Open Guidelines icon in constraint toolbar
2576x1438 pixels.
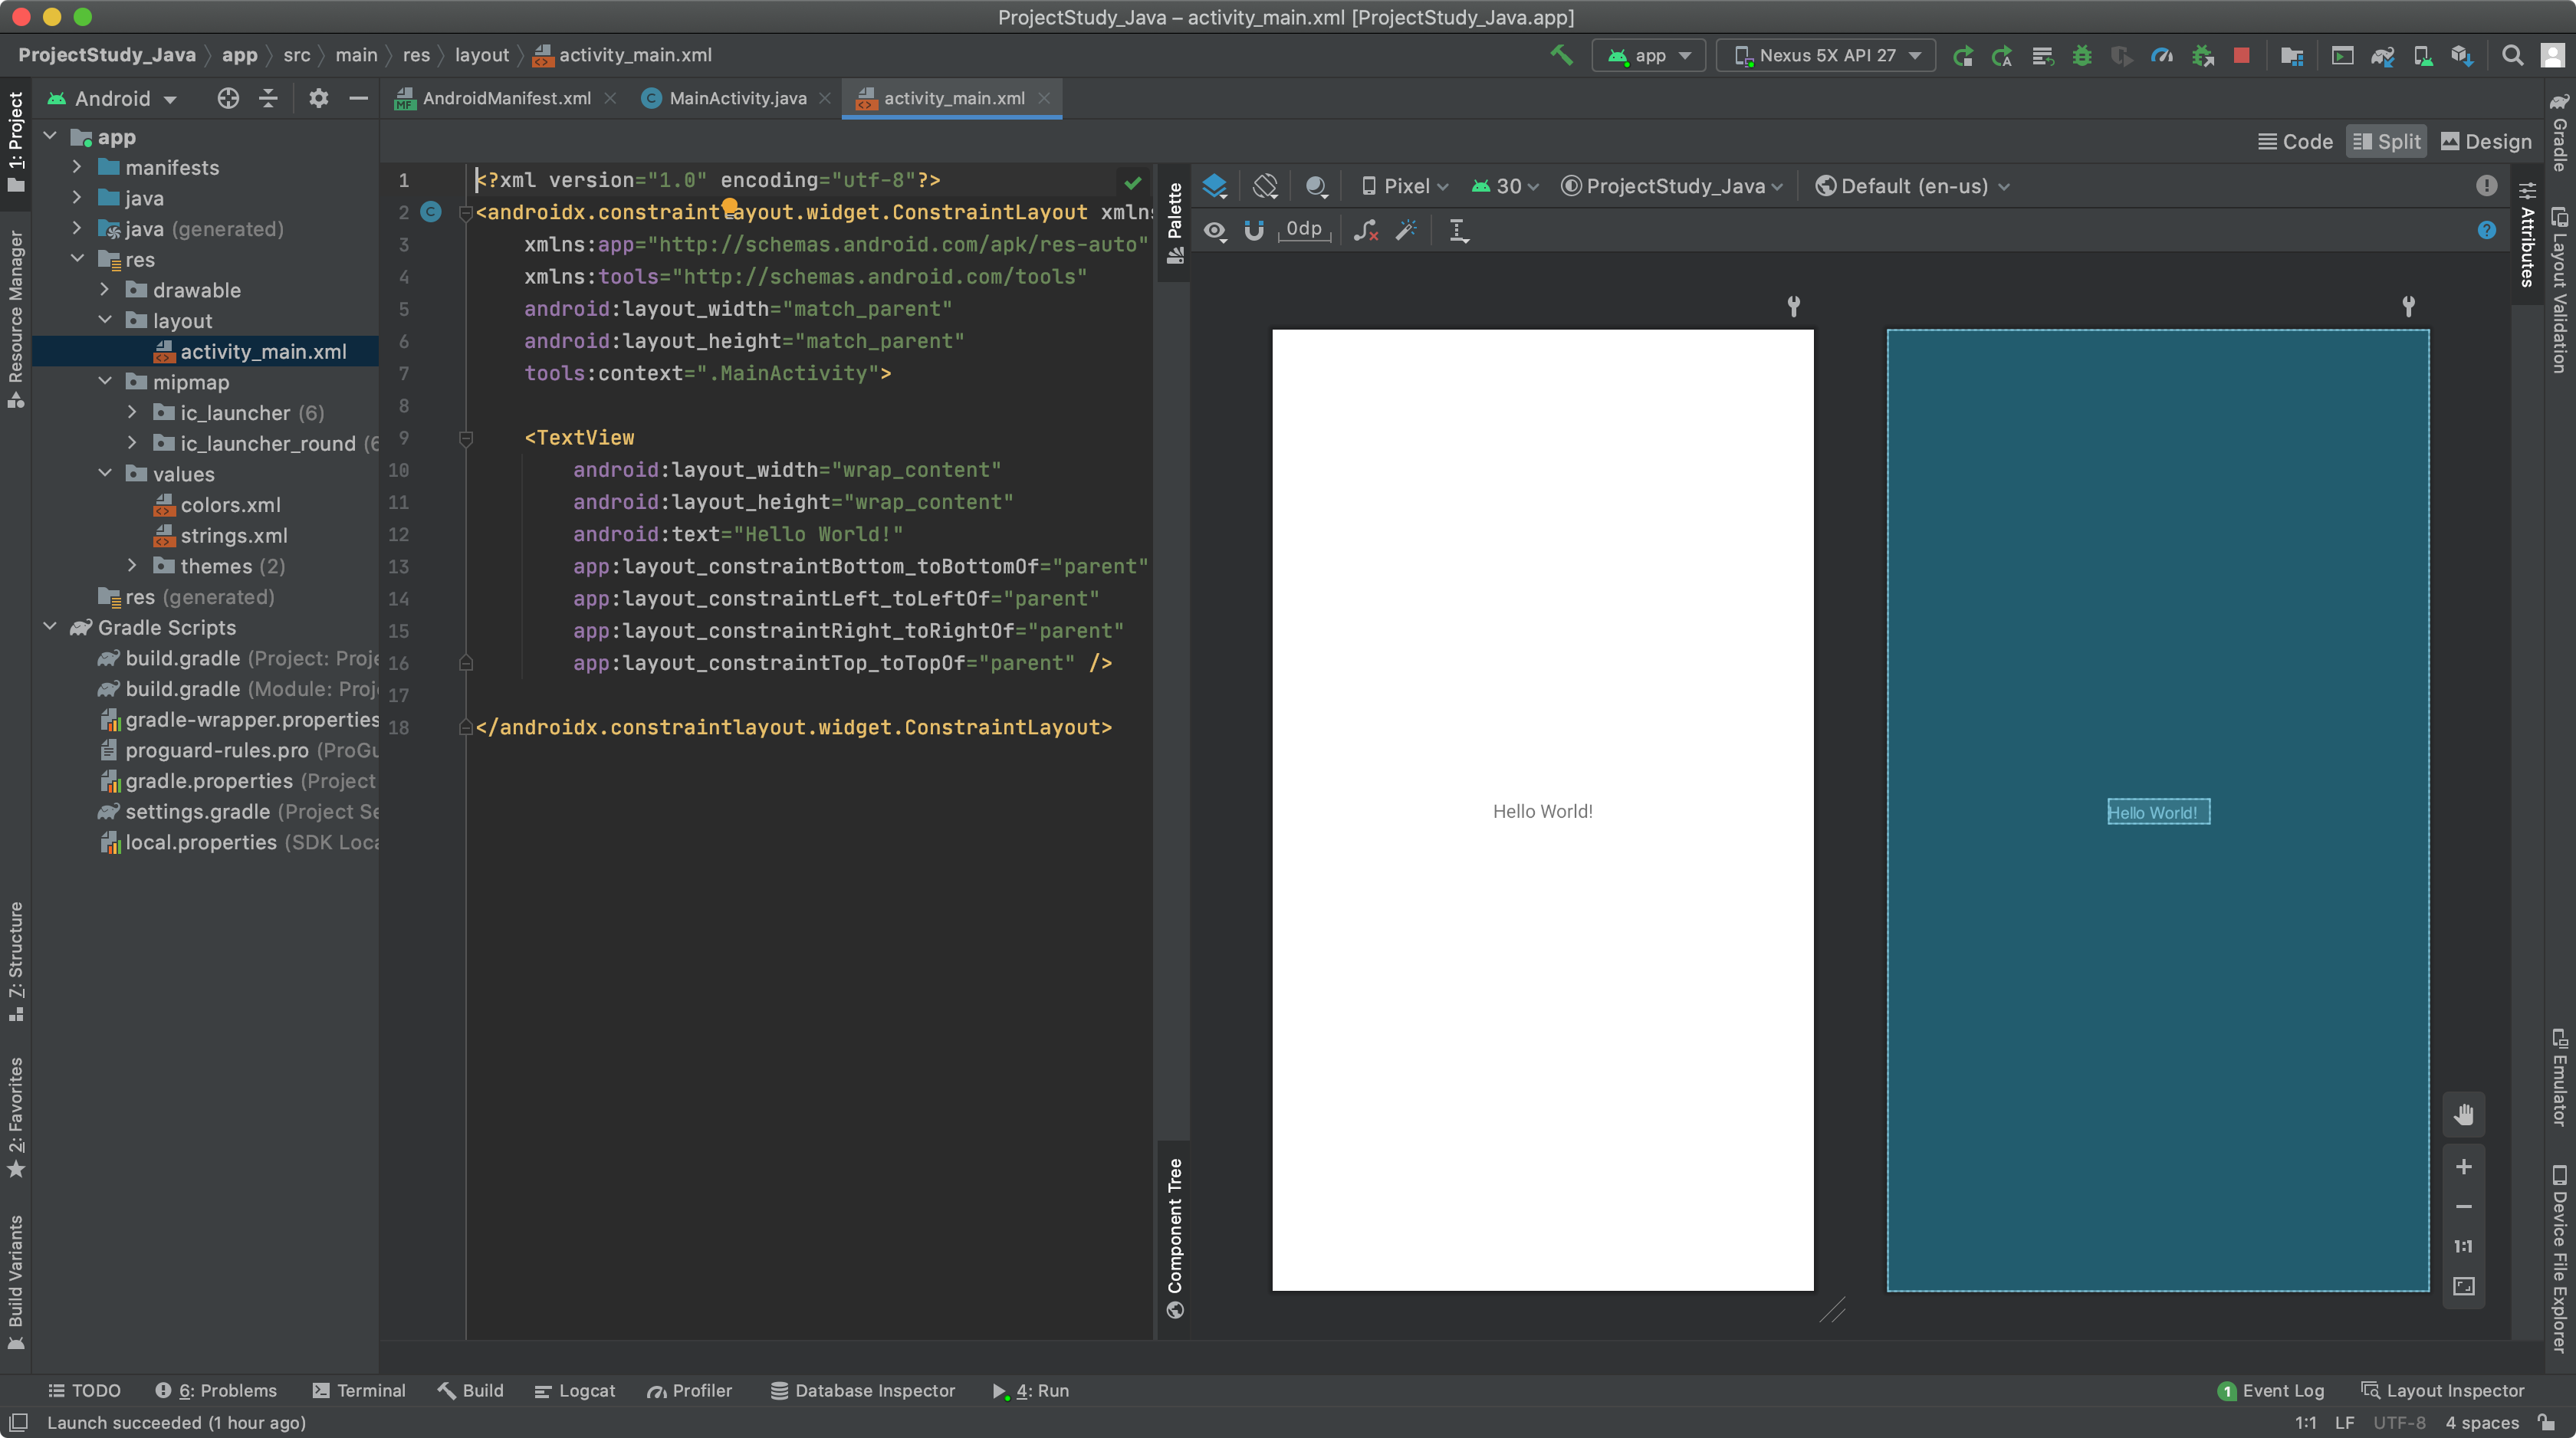pos(1459,230)
